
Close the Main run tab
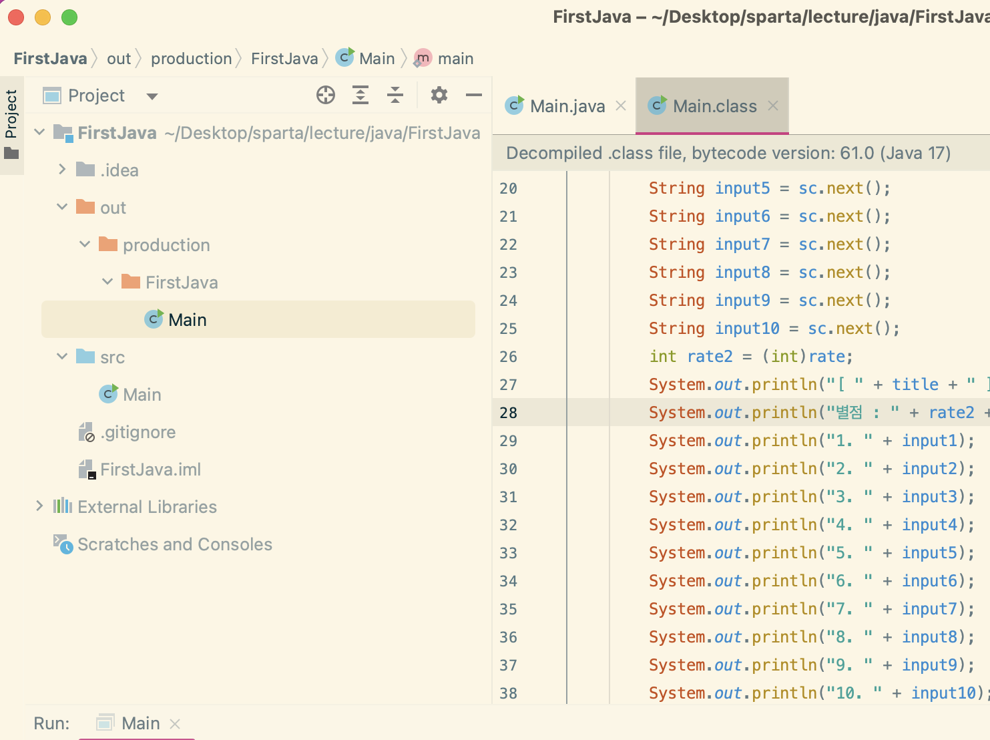(x=175, y=723)
